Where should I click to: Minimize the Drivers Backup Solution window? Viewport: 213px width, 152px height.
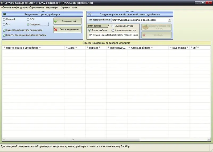[197, 3]
